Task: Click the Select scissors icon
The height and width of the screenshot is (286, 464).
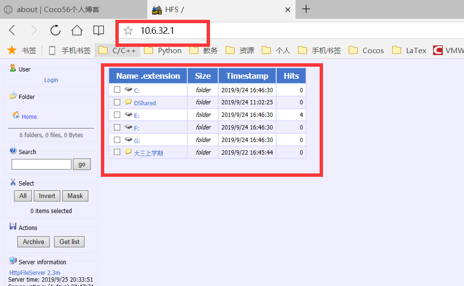Action: (x=13, y=182)
